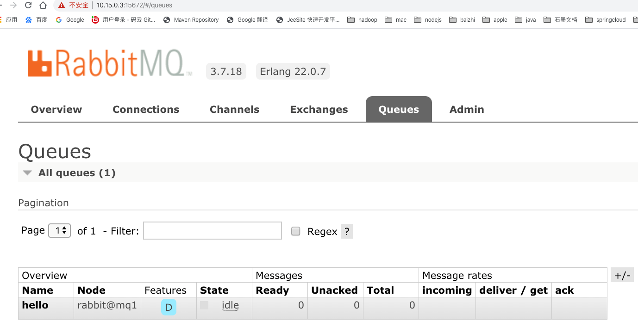Click the 3.7.18 version label
638x327 pixels.
pos(226,72)
